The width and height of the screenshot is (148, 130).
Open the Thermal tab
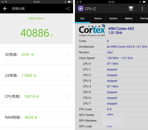[x=142, y=18]
